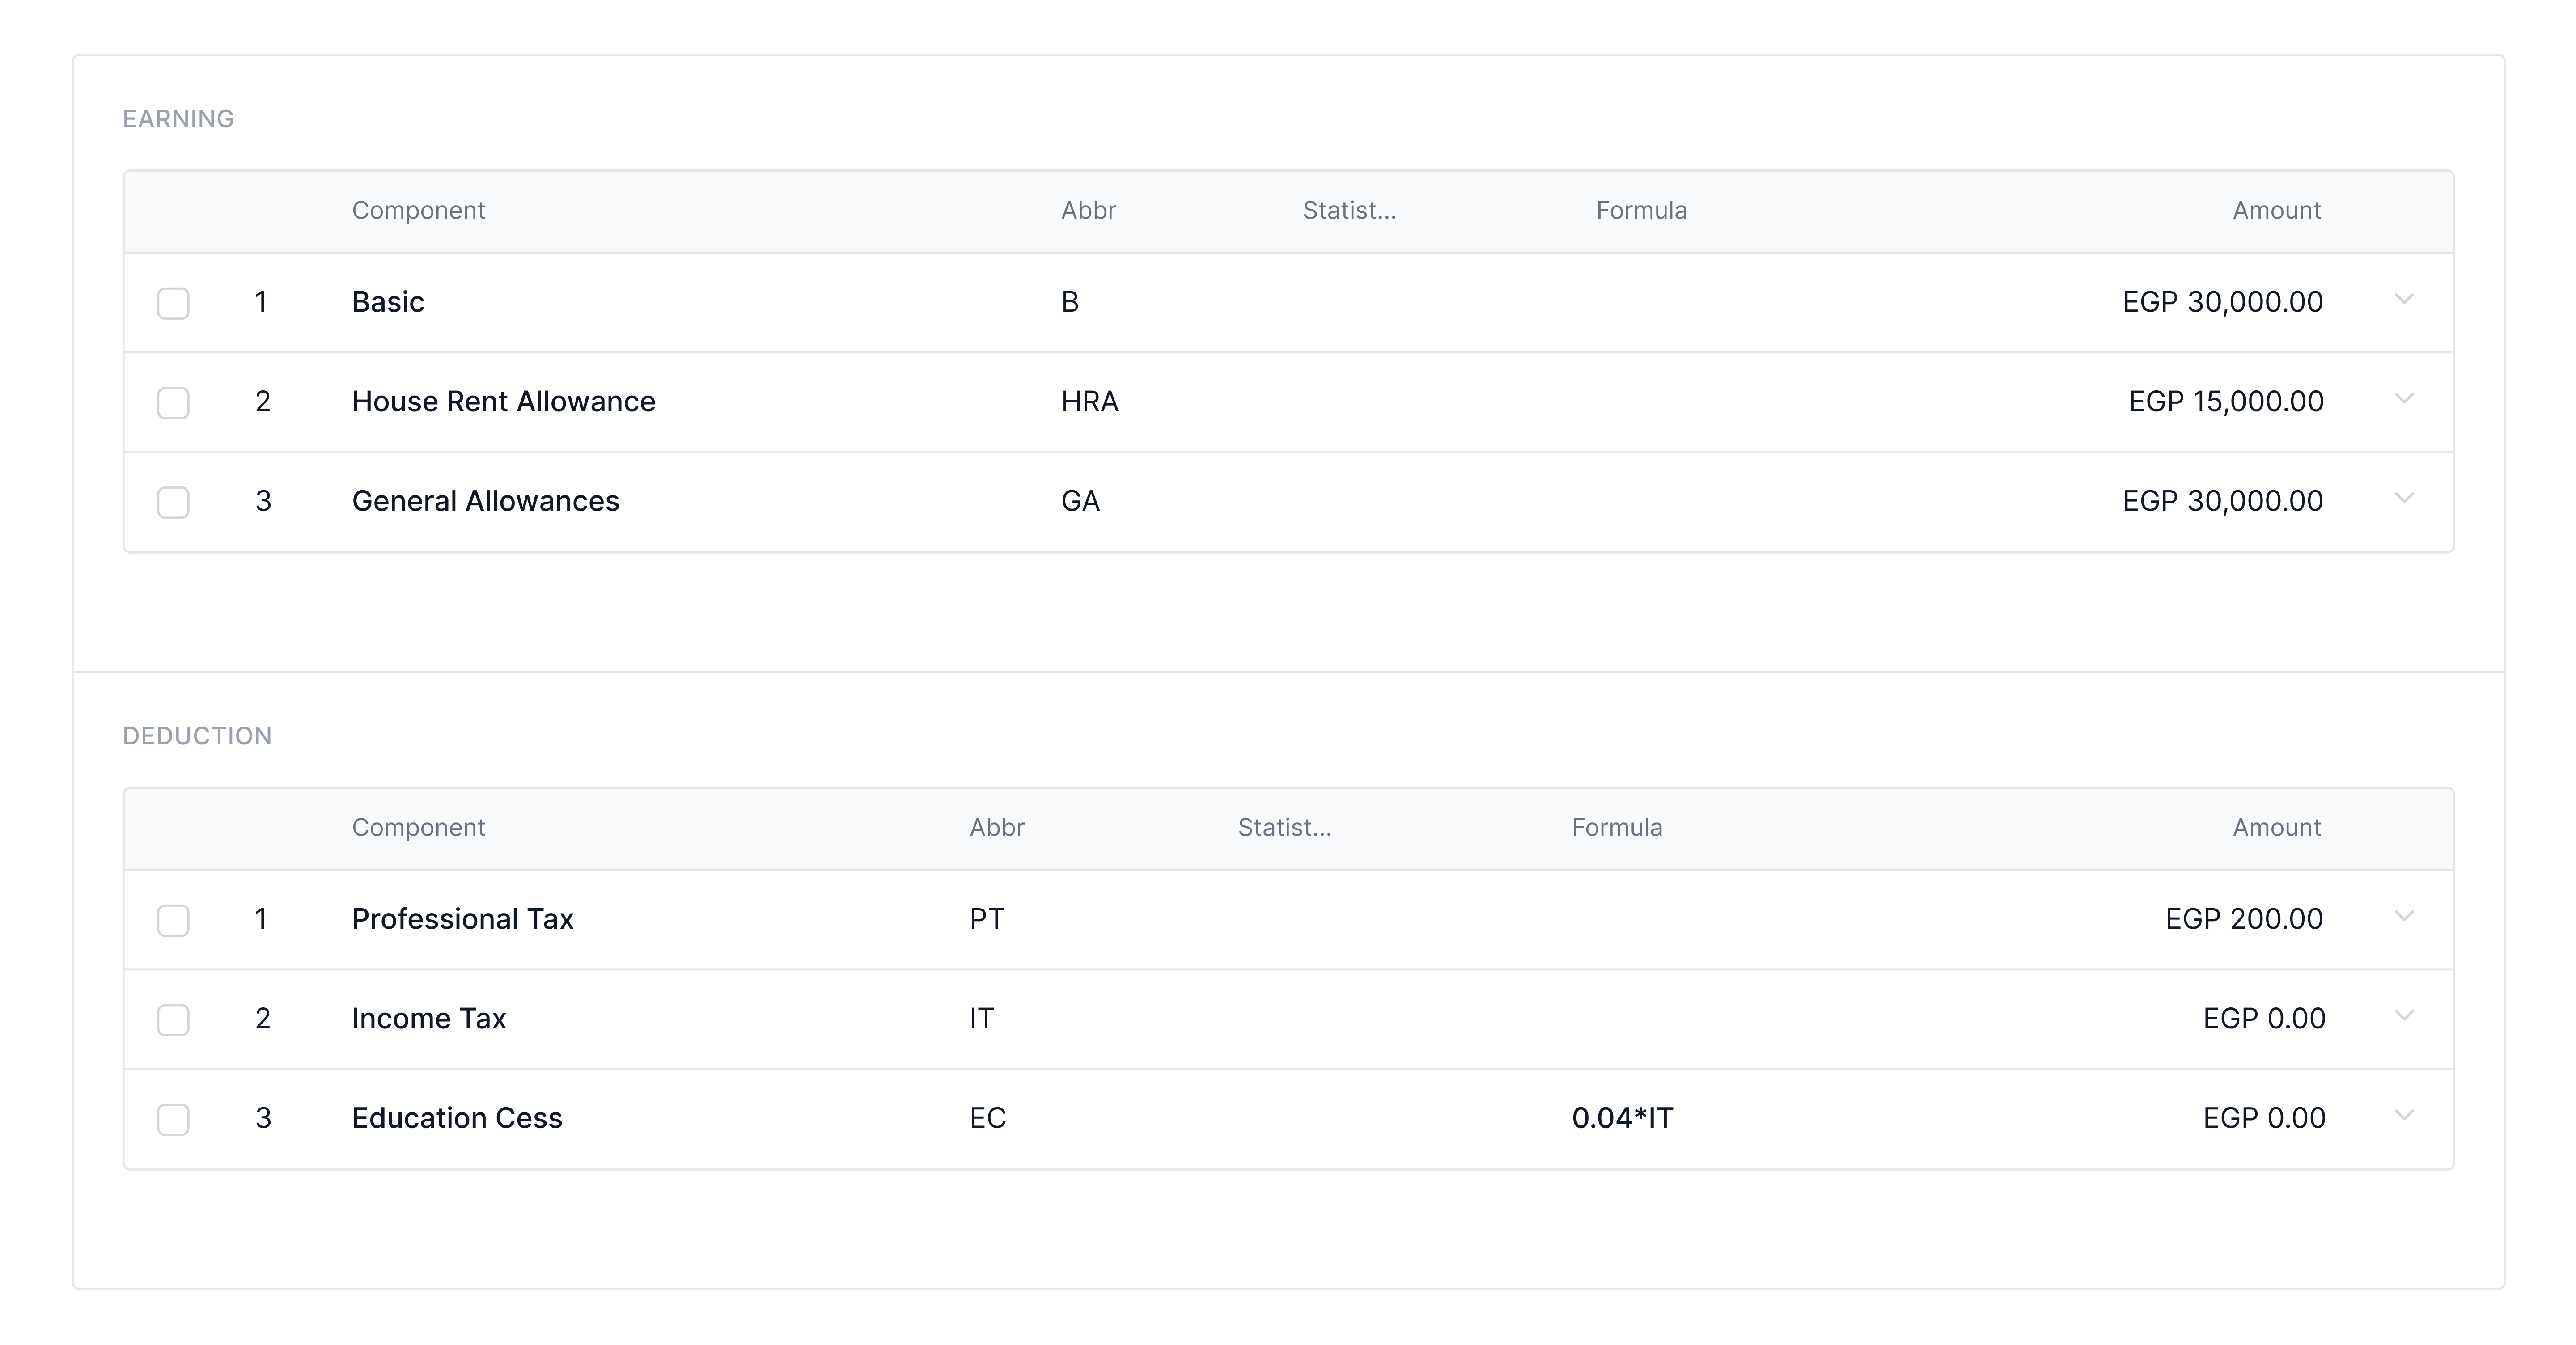Check the General Allowances row checkbox

click(173, 502)
